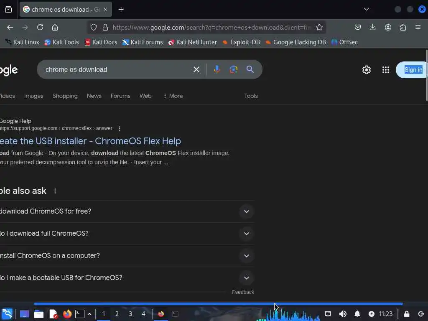428x321 pixels.
Task: Click the site padlock icon
Action: (x=105, y=27)
